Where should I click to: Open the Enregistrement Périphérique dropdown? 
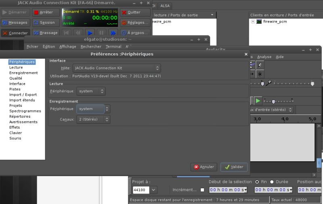pyautogui.click(x=93, y=109)
